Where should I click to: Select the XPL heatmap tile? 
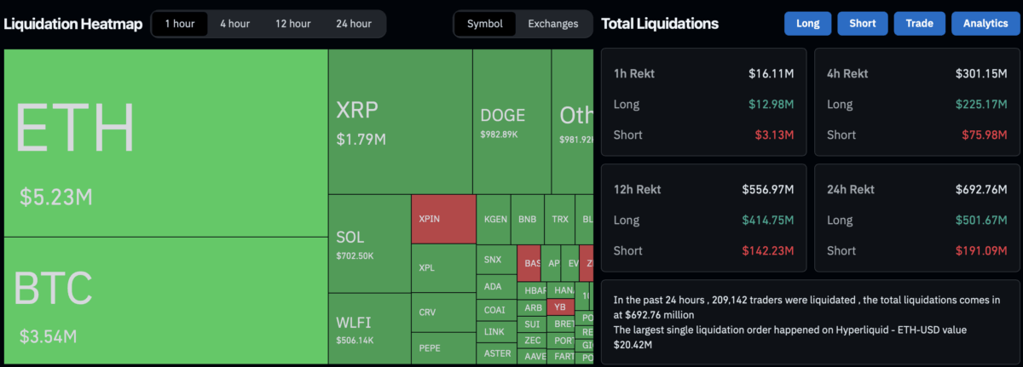pyautogui.click(x=442, y=268)
